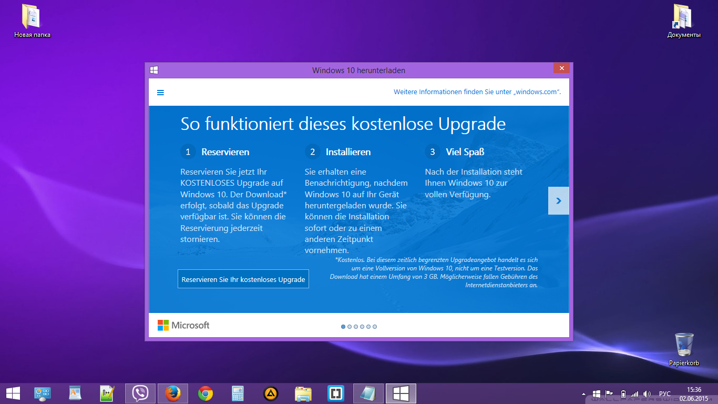Open the clock showing 15:36

coord(694,394)
